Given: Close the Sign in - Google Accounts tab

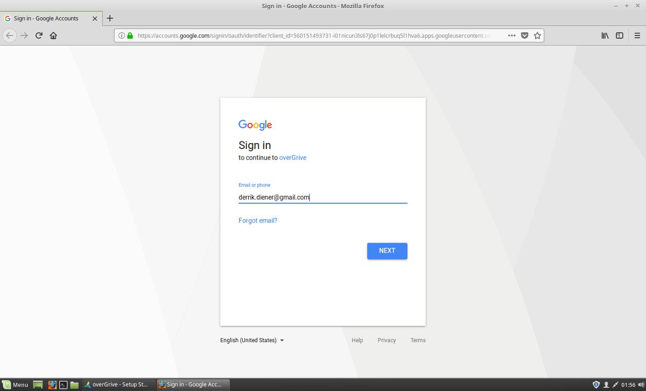Looking at the screenshot, I should [x=95, y=18].
